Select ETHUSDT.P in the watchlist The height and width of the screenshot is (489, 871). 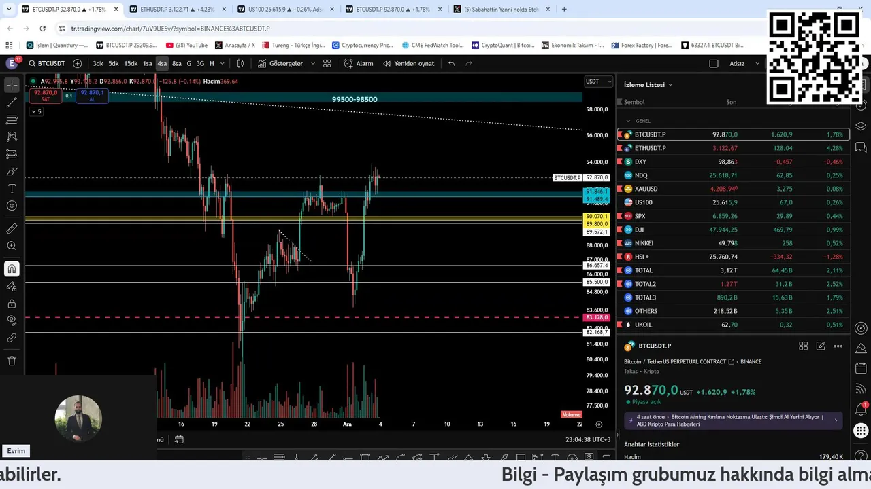coord(733,148)
